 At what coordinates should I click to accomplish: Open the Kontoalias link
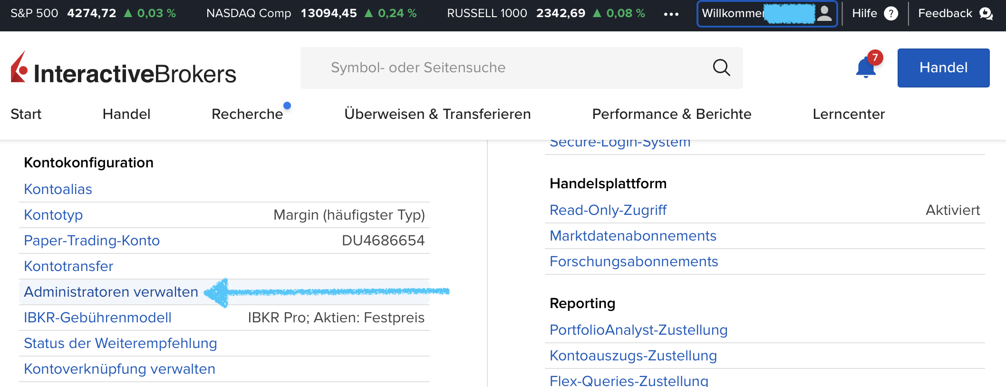(58, 189)
